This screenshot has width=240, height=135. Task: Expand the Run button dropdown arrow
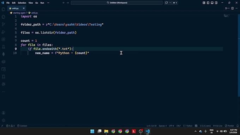(x=229, y=8)
